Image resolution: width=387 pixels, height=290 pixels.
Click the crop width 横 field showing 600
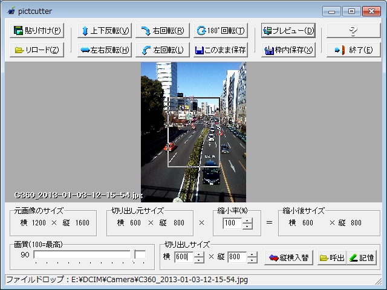point(184,257)
